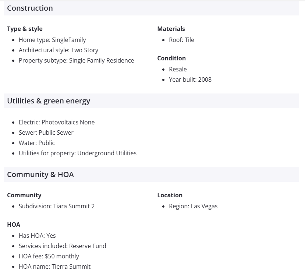Click Electric: Photovoltaics None item

(x=57, y=122)
